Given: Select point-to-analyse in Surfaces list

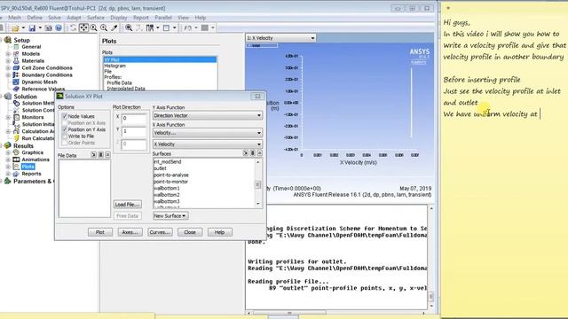Looking at the screenshot, I should (171, 175).
